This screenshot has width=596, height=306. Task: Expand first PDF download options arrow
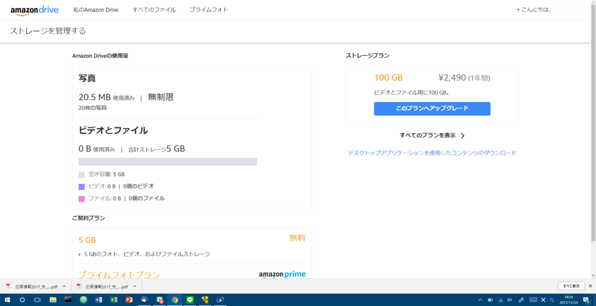64,286
